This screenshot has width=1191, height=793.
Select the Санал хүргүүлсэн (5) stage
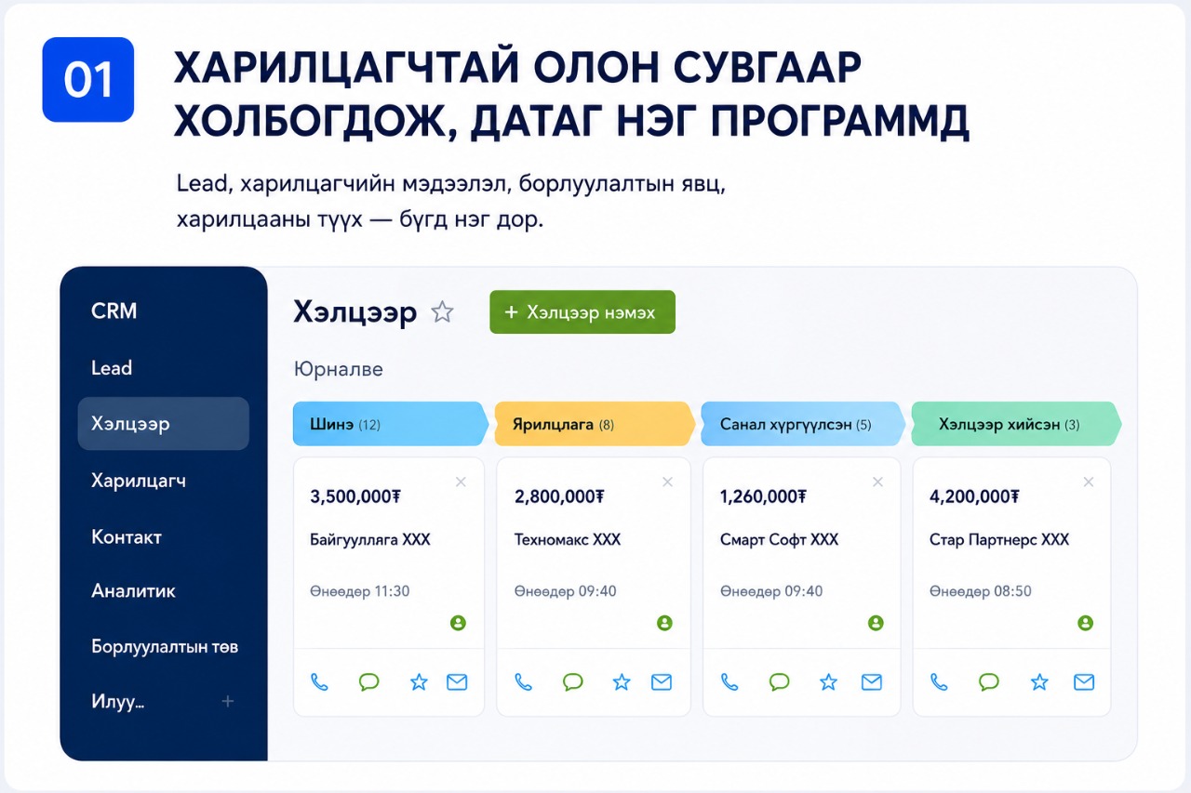pyautogui.click(x=803, y=425)
